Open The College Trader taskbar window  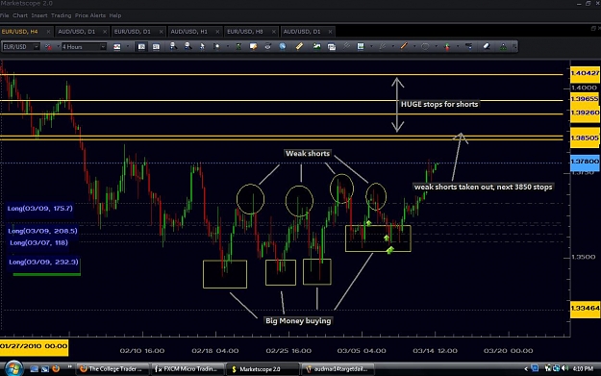coord(112,368)
